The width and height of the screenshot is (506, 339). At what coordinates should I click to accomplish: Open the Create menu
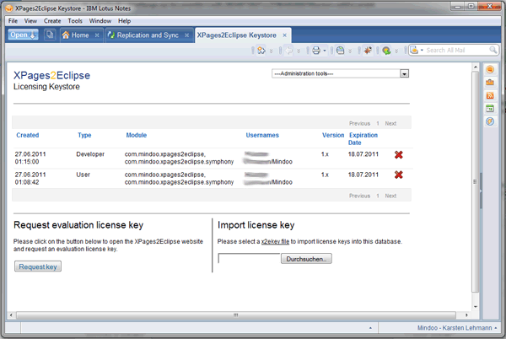[52, 20]
